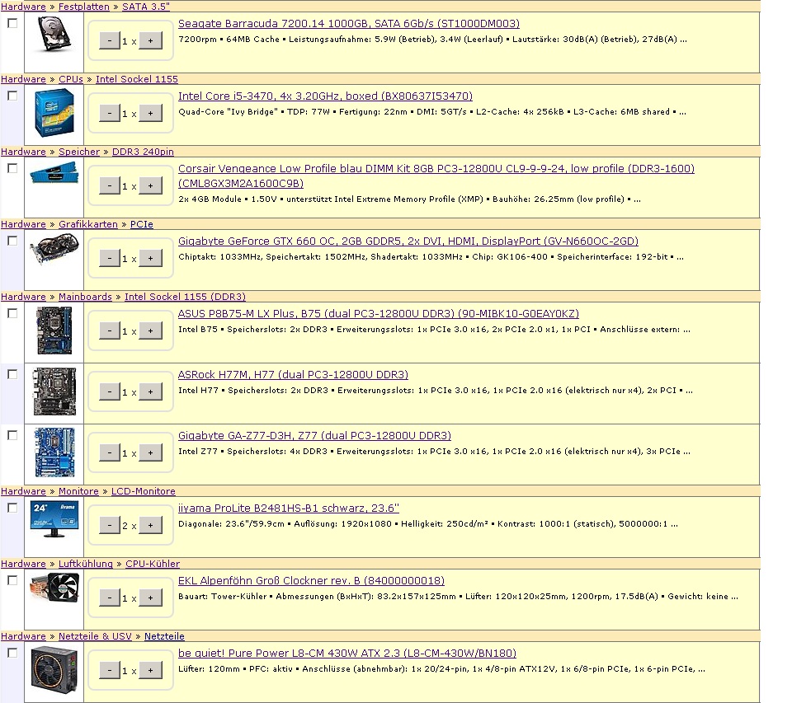Tick the EKL Alpenföhn Groß Clockner checkbox

coord(12,581)
